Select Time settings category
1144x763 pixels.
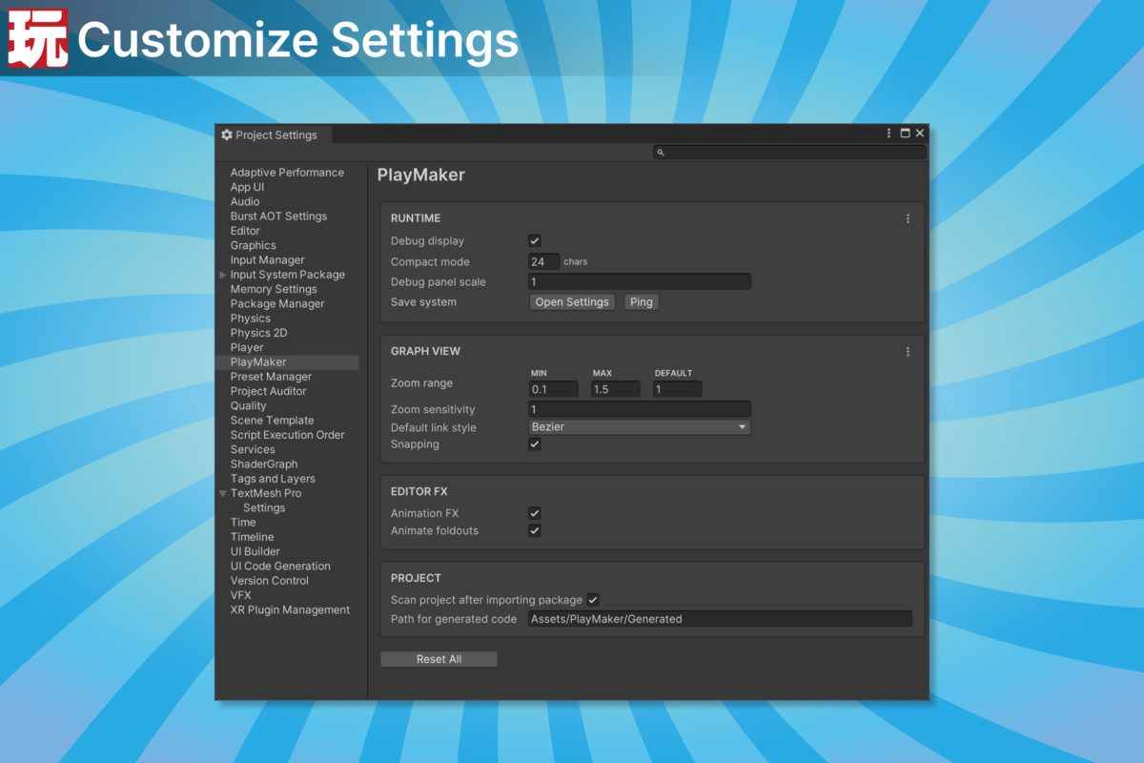243,523
